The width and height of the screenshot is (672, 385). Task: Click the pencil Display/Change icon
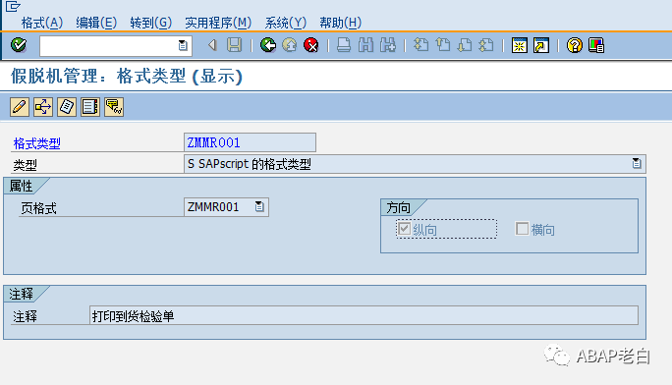tap(20, 107)
